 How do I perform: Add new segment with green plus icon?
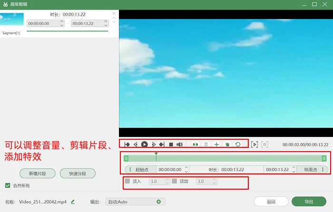point(216,145)
